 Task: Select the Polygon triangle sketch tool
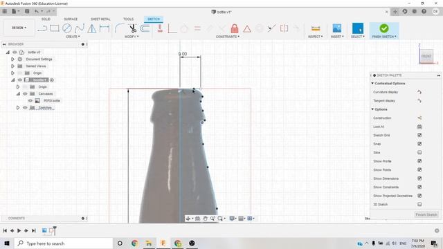click(92, 28)
